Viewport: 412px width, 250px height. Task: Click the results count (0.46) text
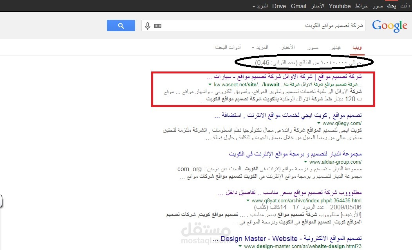tap(308, 62)
